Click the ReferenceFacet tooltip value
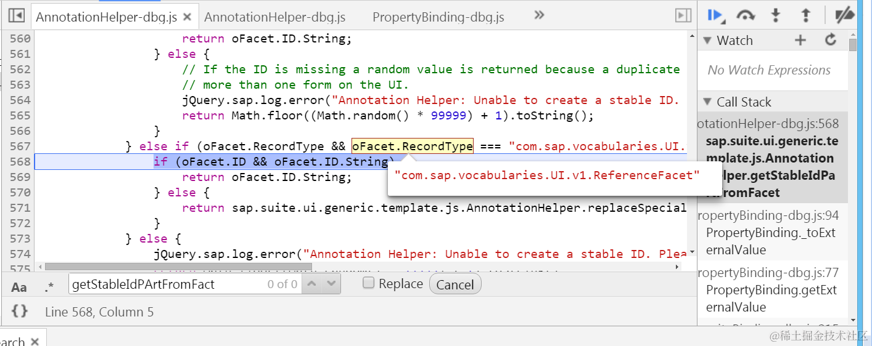 pos(548,175)
